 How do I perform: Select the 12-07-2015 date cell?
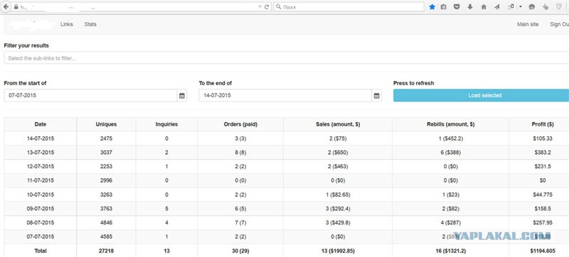coord(41,167)
